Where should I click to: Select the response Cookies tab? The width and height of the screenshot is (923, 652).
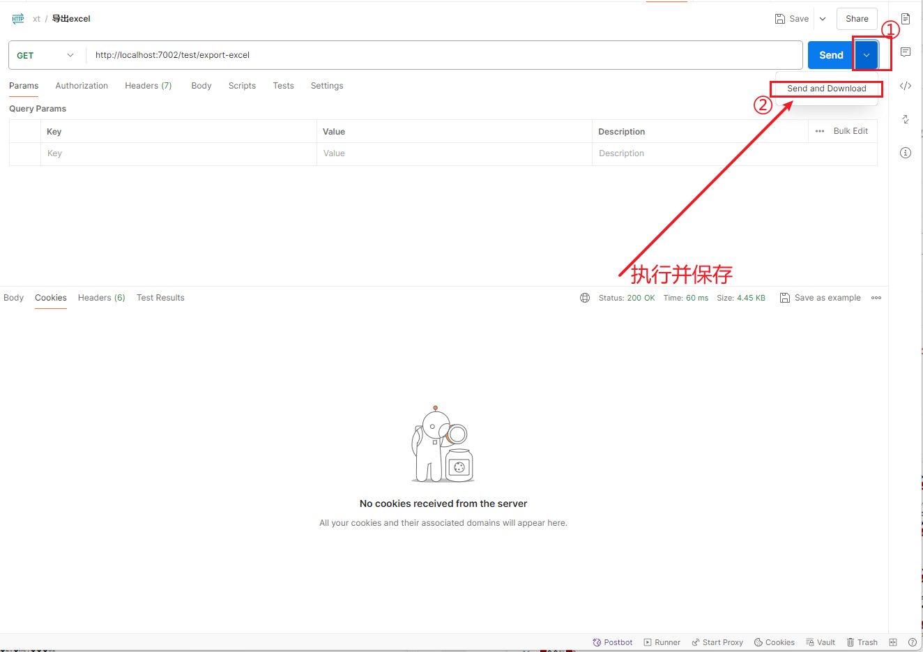[51, 298]
